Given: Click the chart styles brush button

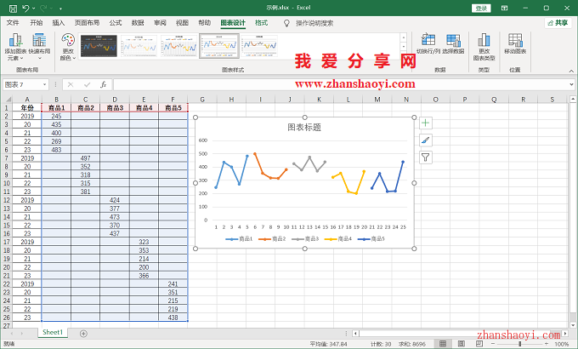Looking at the screenshot, I should pos(425,140).
